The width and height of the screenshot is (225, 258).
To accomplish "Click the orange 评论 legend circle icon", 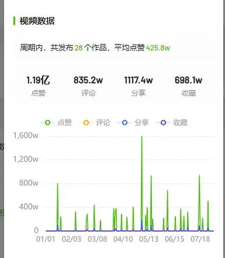I will tap(86, 123).
